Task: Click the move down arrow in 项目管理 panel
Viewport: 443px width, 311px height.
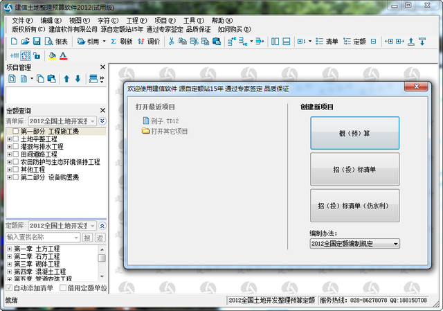Action: coord(78,78)
